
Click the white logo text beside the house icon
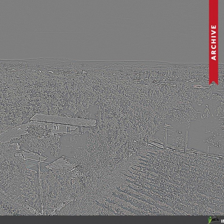pos(223,221)
